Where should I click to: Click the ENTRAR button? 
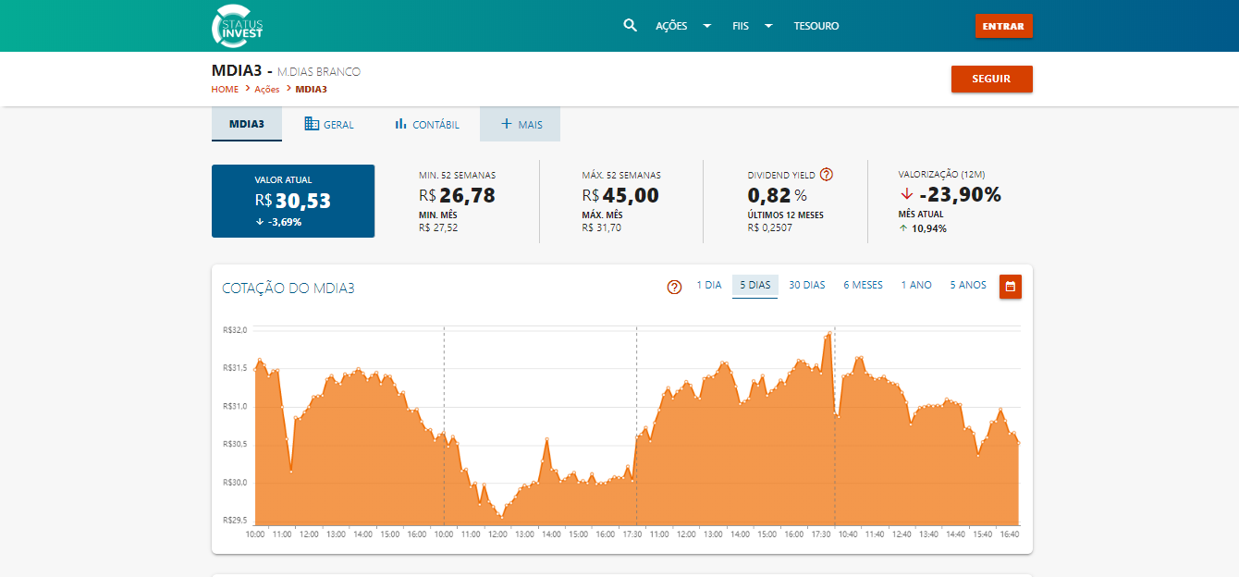pyautogui.click(x=1003, y=26)
